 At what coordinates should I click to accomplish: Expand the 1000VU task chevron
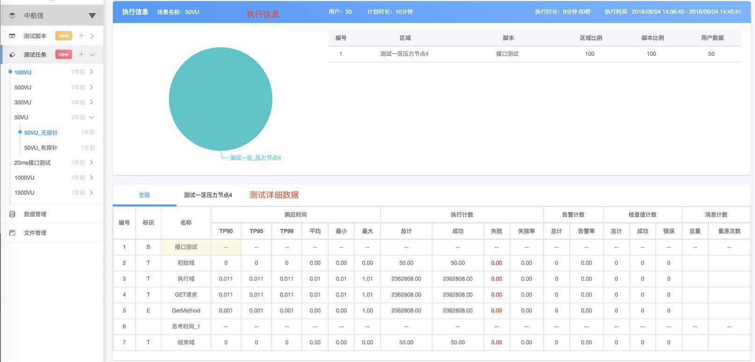[91, 177]
